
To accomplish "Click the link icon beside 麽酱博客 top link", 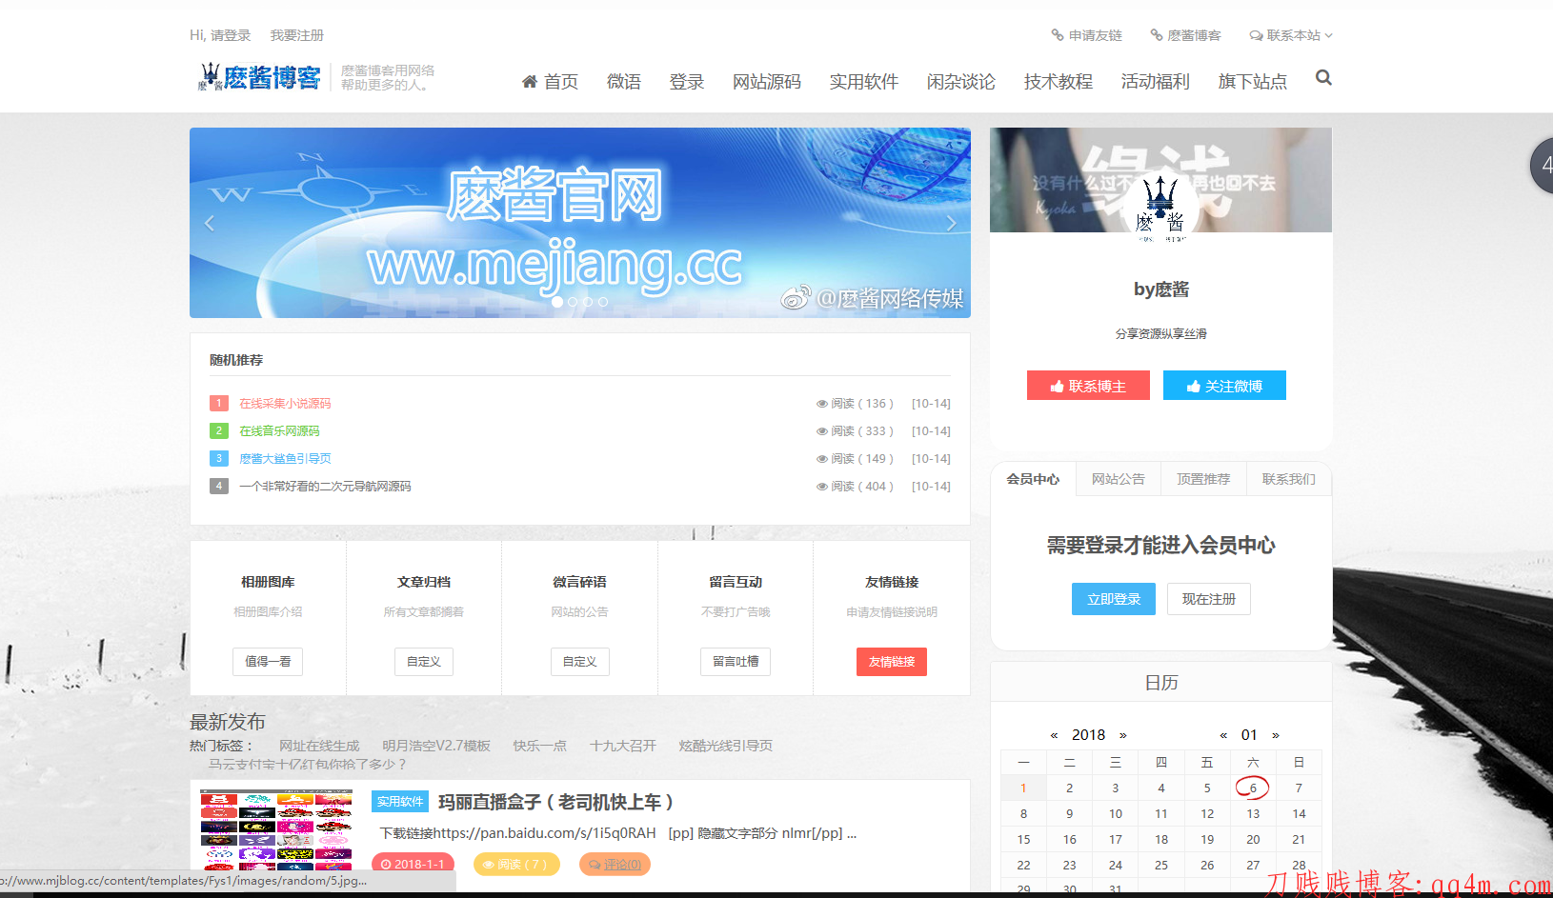I will coord(1157,35).
